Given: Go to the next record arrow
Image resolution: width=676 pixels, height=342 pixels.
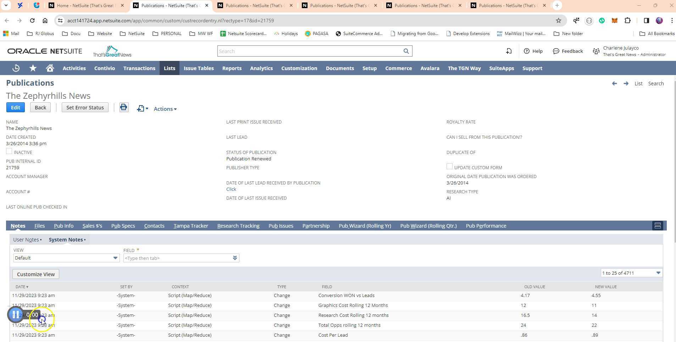Looking at the screenshot, I should pos(626,84).
